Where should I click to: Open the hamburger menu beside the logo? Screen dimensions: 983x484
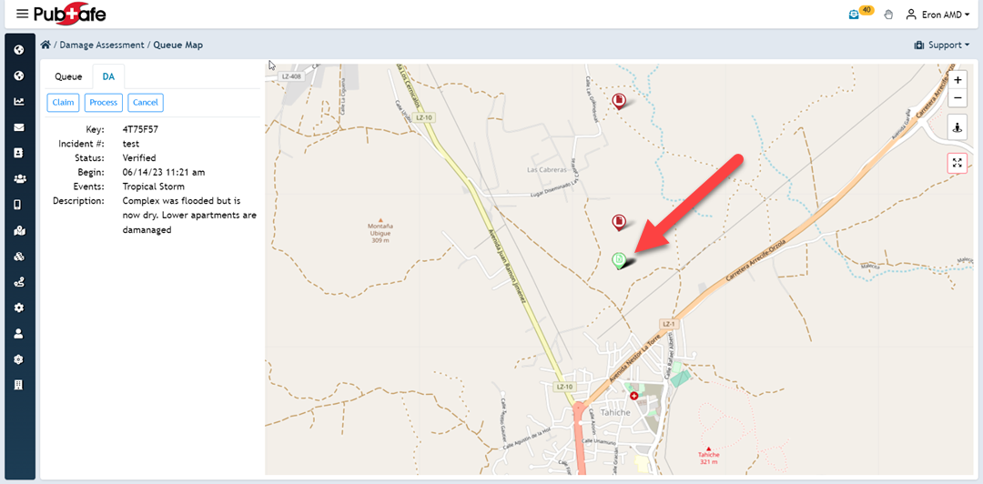click(23, 14)
